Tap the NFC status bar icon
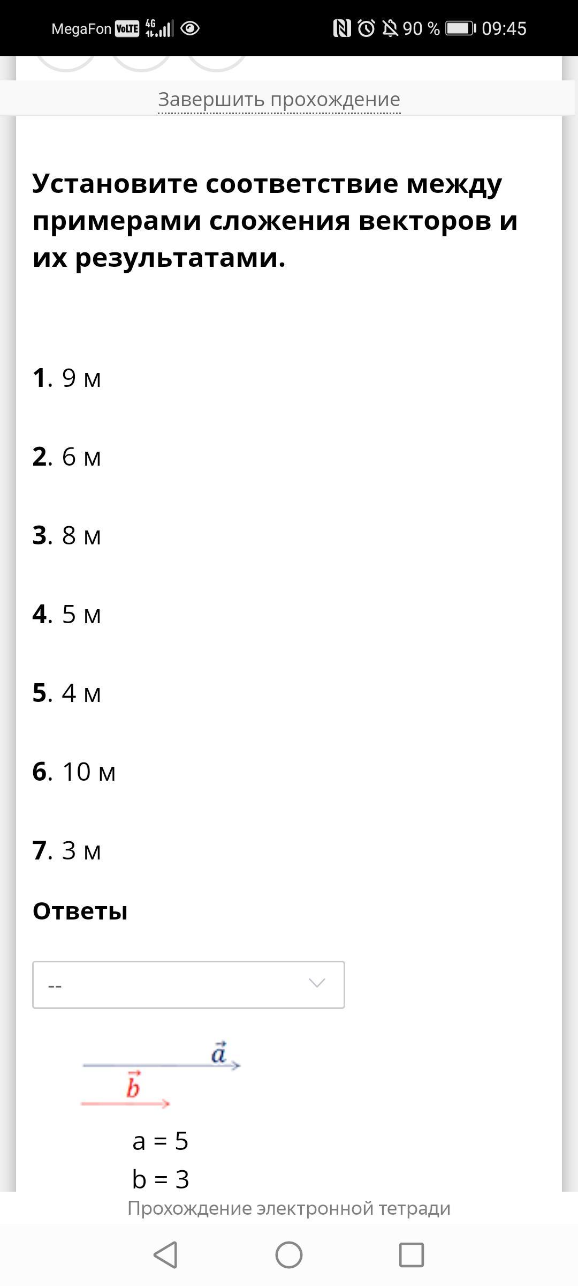Viewport: 578px width, 1286px height. [x=341, y=28]
